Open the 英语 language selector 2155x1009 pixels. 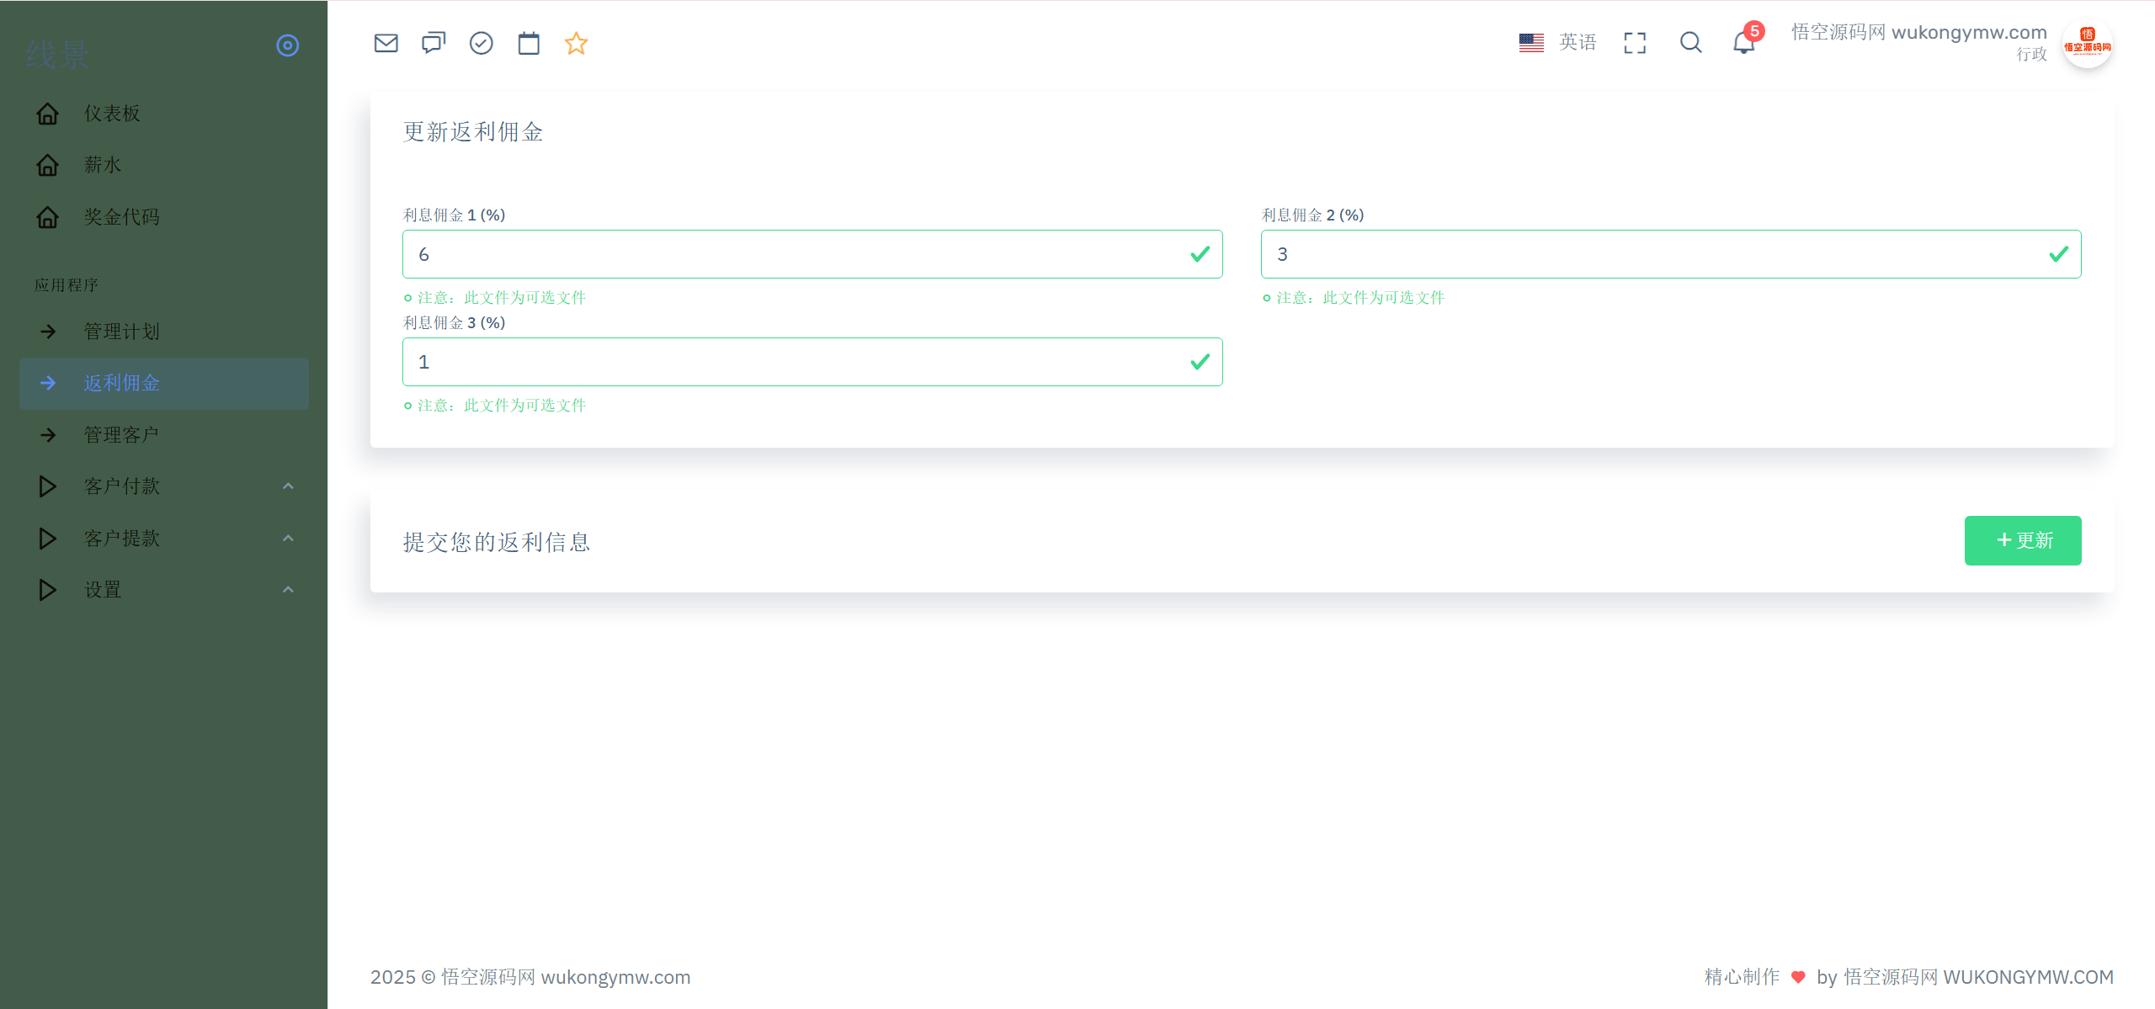pos(1558,42)
